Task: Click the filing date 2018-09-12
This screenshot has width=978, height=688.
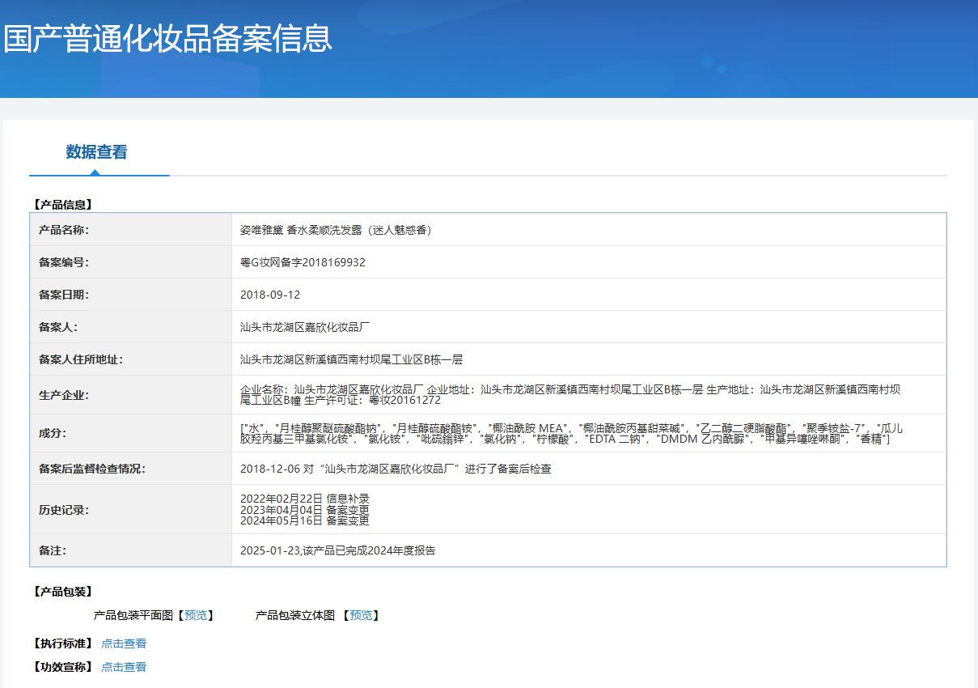Action: [270, 295]
